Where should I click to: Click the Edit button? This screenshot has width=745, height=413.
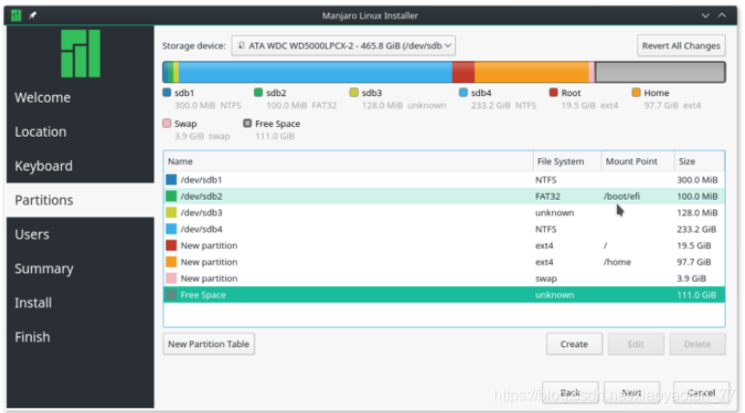point(635,344)
